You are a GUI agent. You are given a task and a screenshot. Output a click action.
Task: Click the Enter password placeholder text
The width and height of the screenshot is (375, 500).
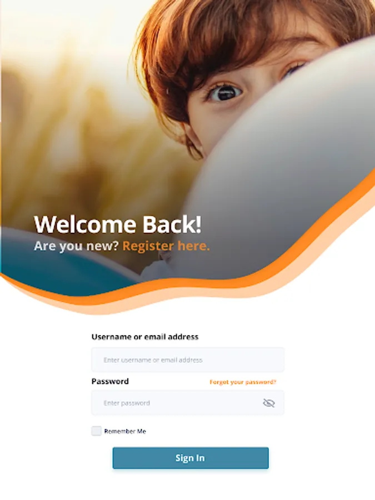(x=127, y=403)
